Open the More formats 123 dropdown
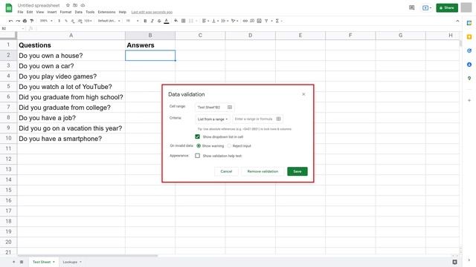The height and width of the screenshot is (267, 476). pyautogui.click(x=88, y=21)
